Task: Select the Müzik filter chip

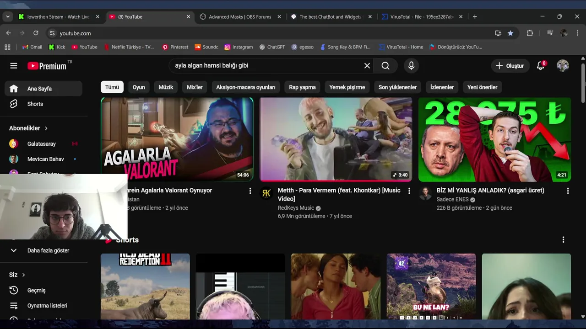Action: point(166,87)
